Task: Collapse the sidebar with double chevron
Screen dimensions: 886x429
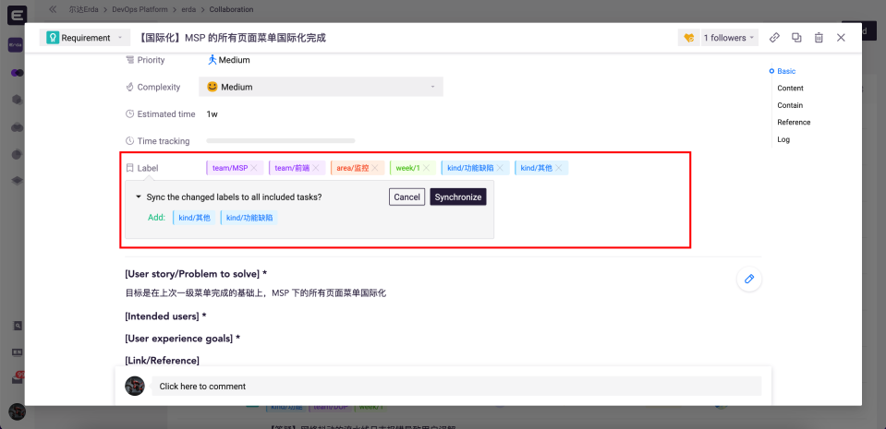Action: pyautogui.click(x=53, y=9)
